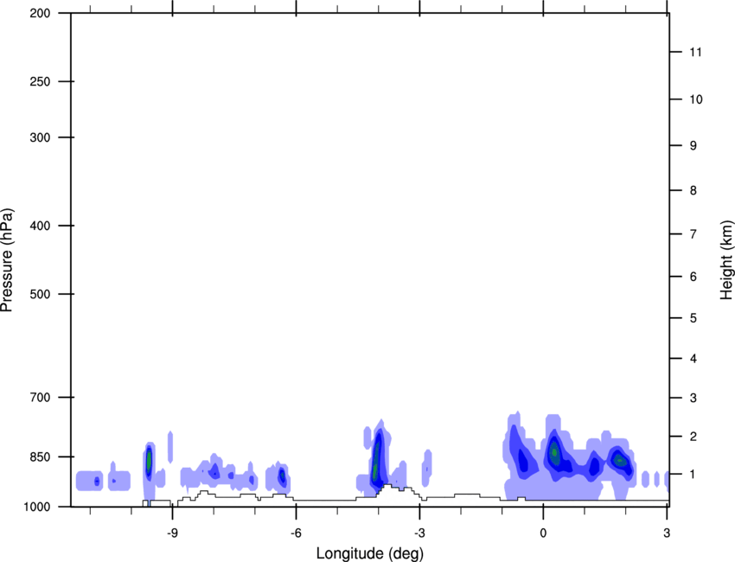Pick the 1 km height label
The width and height of the screenshot is (735, 562).
[x=693, y=475]
